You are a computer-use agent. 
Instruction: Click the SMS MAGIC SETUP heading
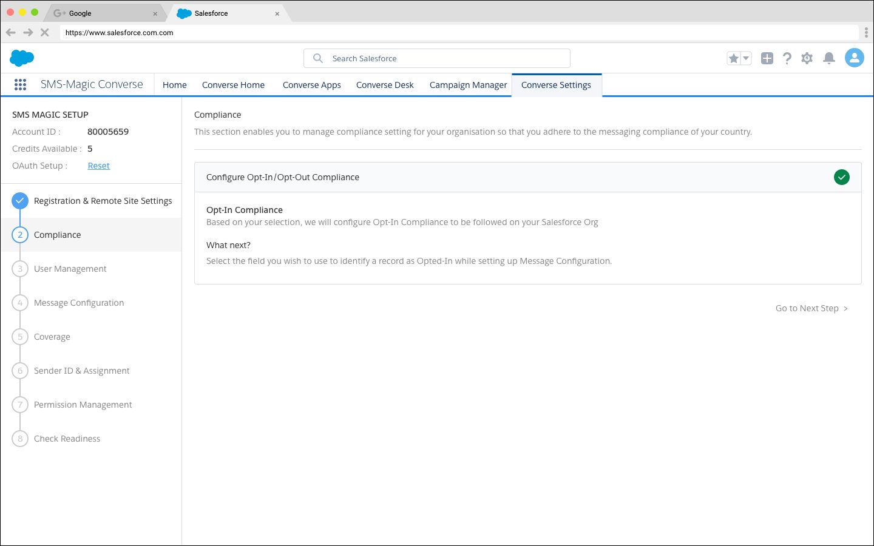pyautogui.click(x=50, y=115)
